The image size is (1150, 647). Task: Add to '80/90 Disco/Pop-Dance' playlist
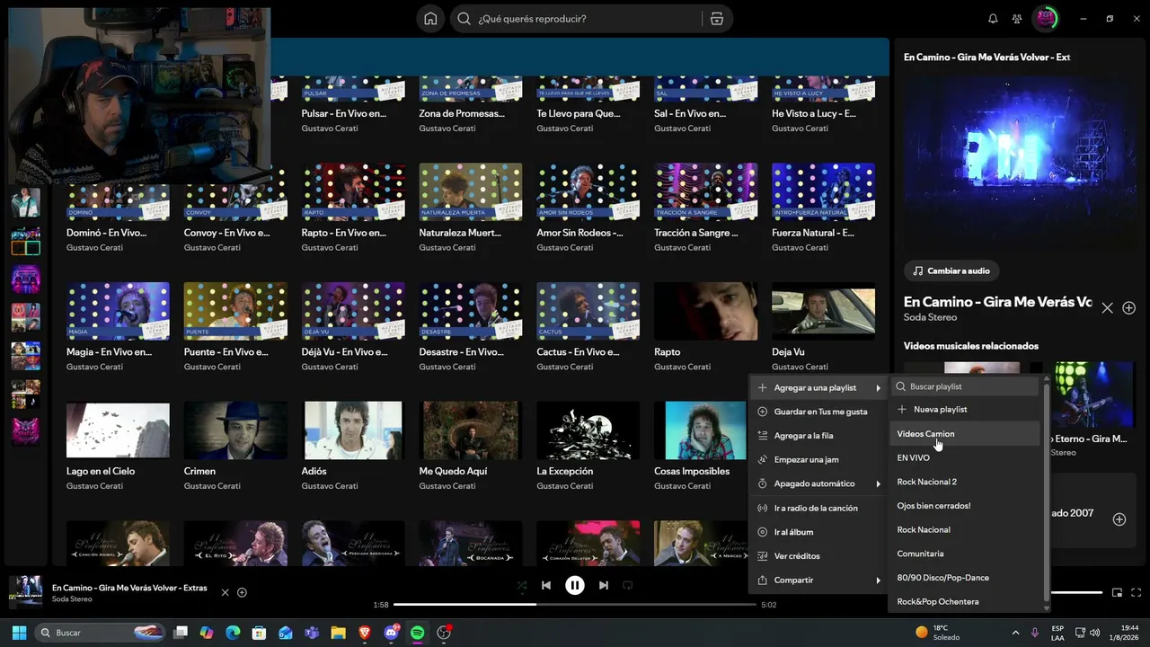[x=966, y=578]
